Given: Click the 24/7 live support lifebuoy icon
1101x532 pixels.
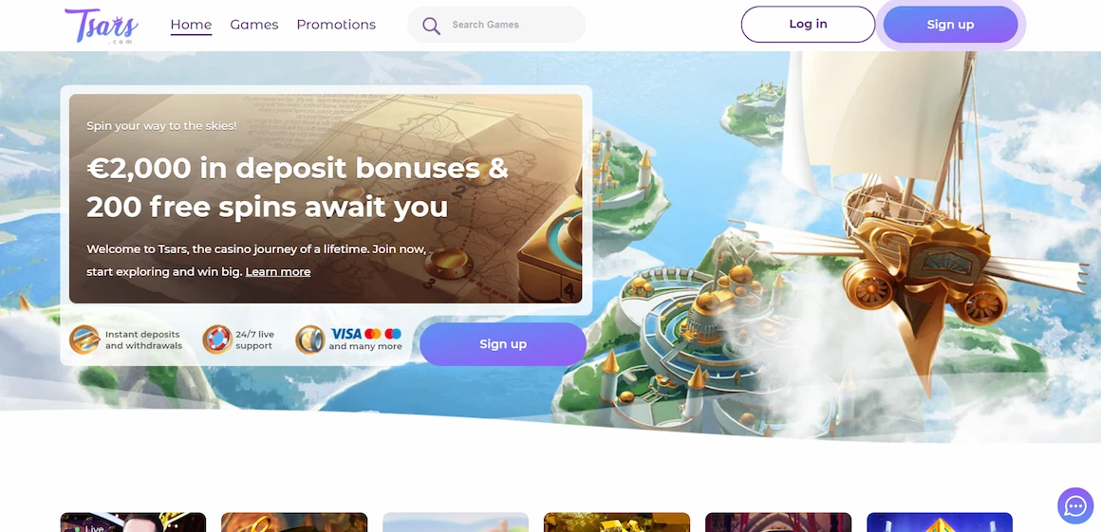Looking at the screenshot, I should pos(217,339).
